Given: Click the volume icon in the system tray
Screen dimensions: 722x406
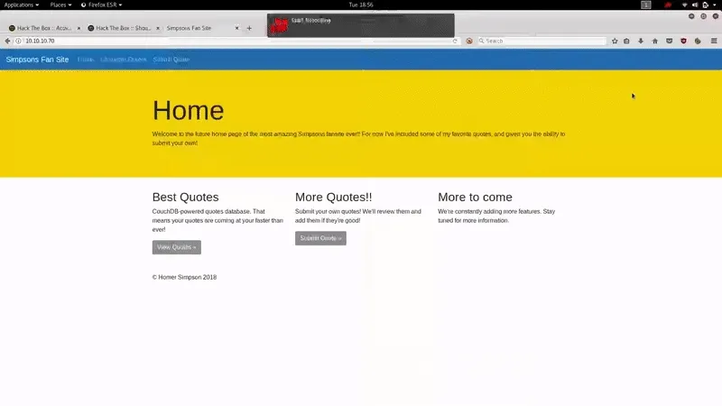Looking at the screenshot, I should (x=694, y=5).
